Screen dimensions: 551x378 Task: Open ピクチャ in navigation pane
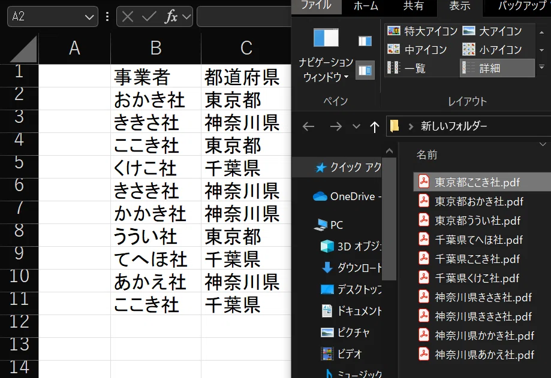click(x=345, y=332)
